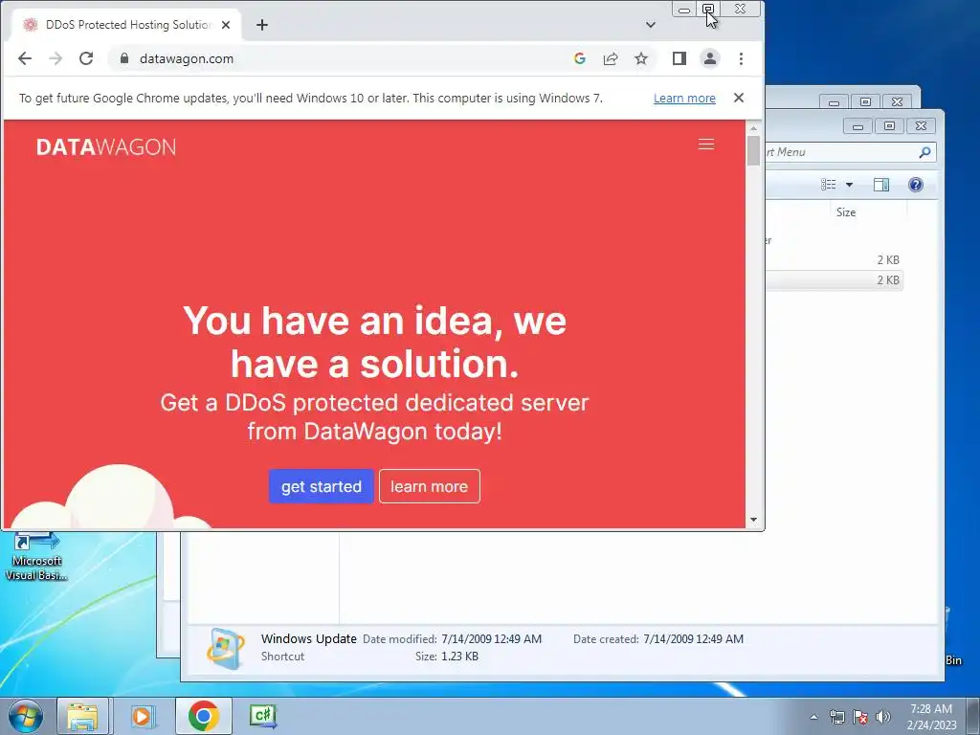Click the taskbar clock 7:28 AM
This screenshot has width=980, height=735.
(931, 709)
